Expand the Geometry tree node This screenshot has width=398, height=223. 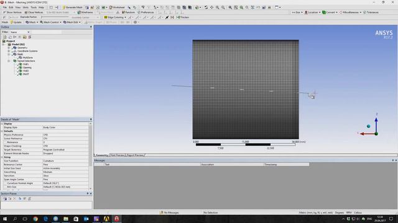9,48
